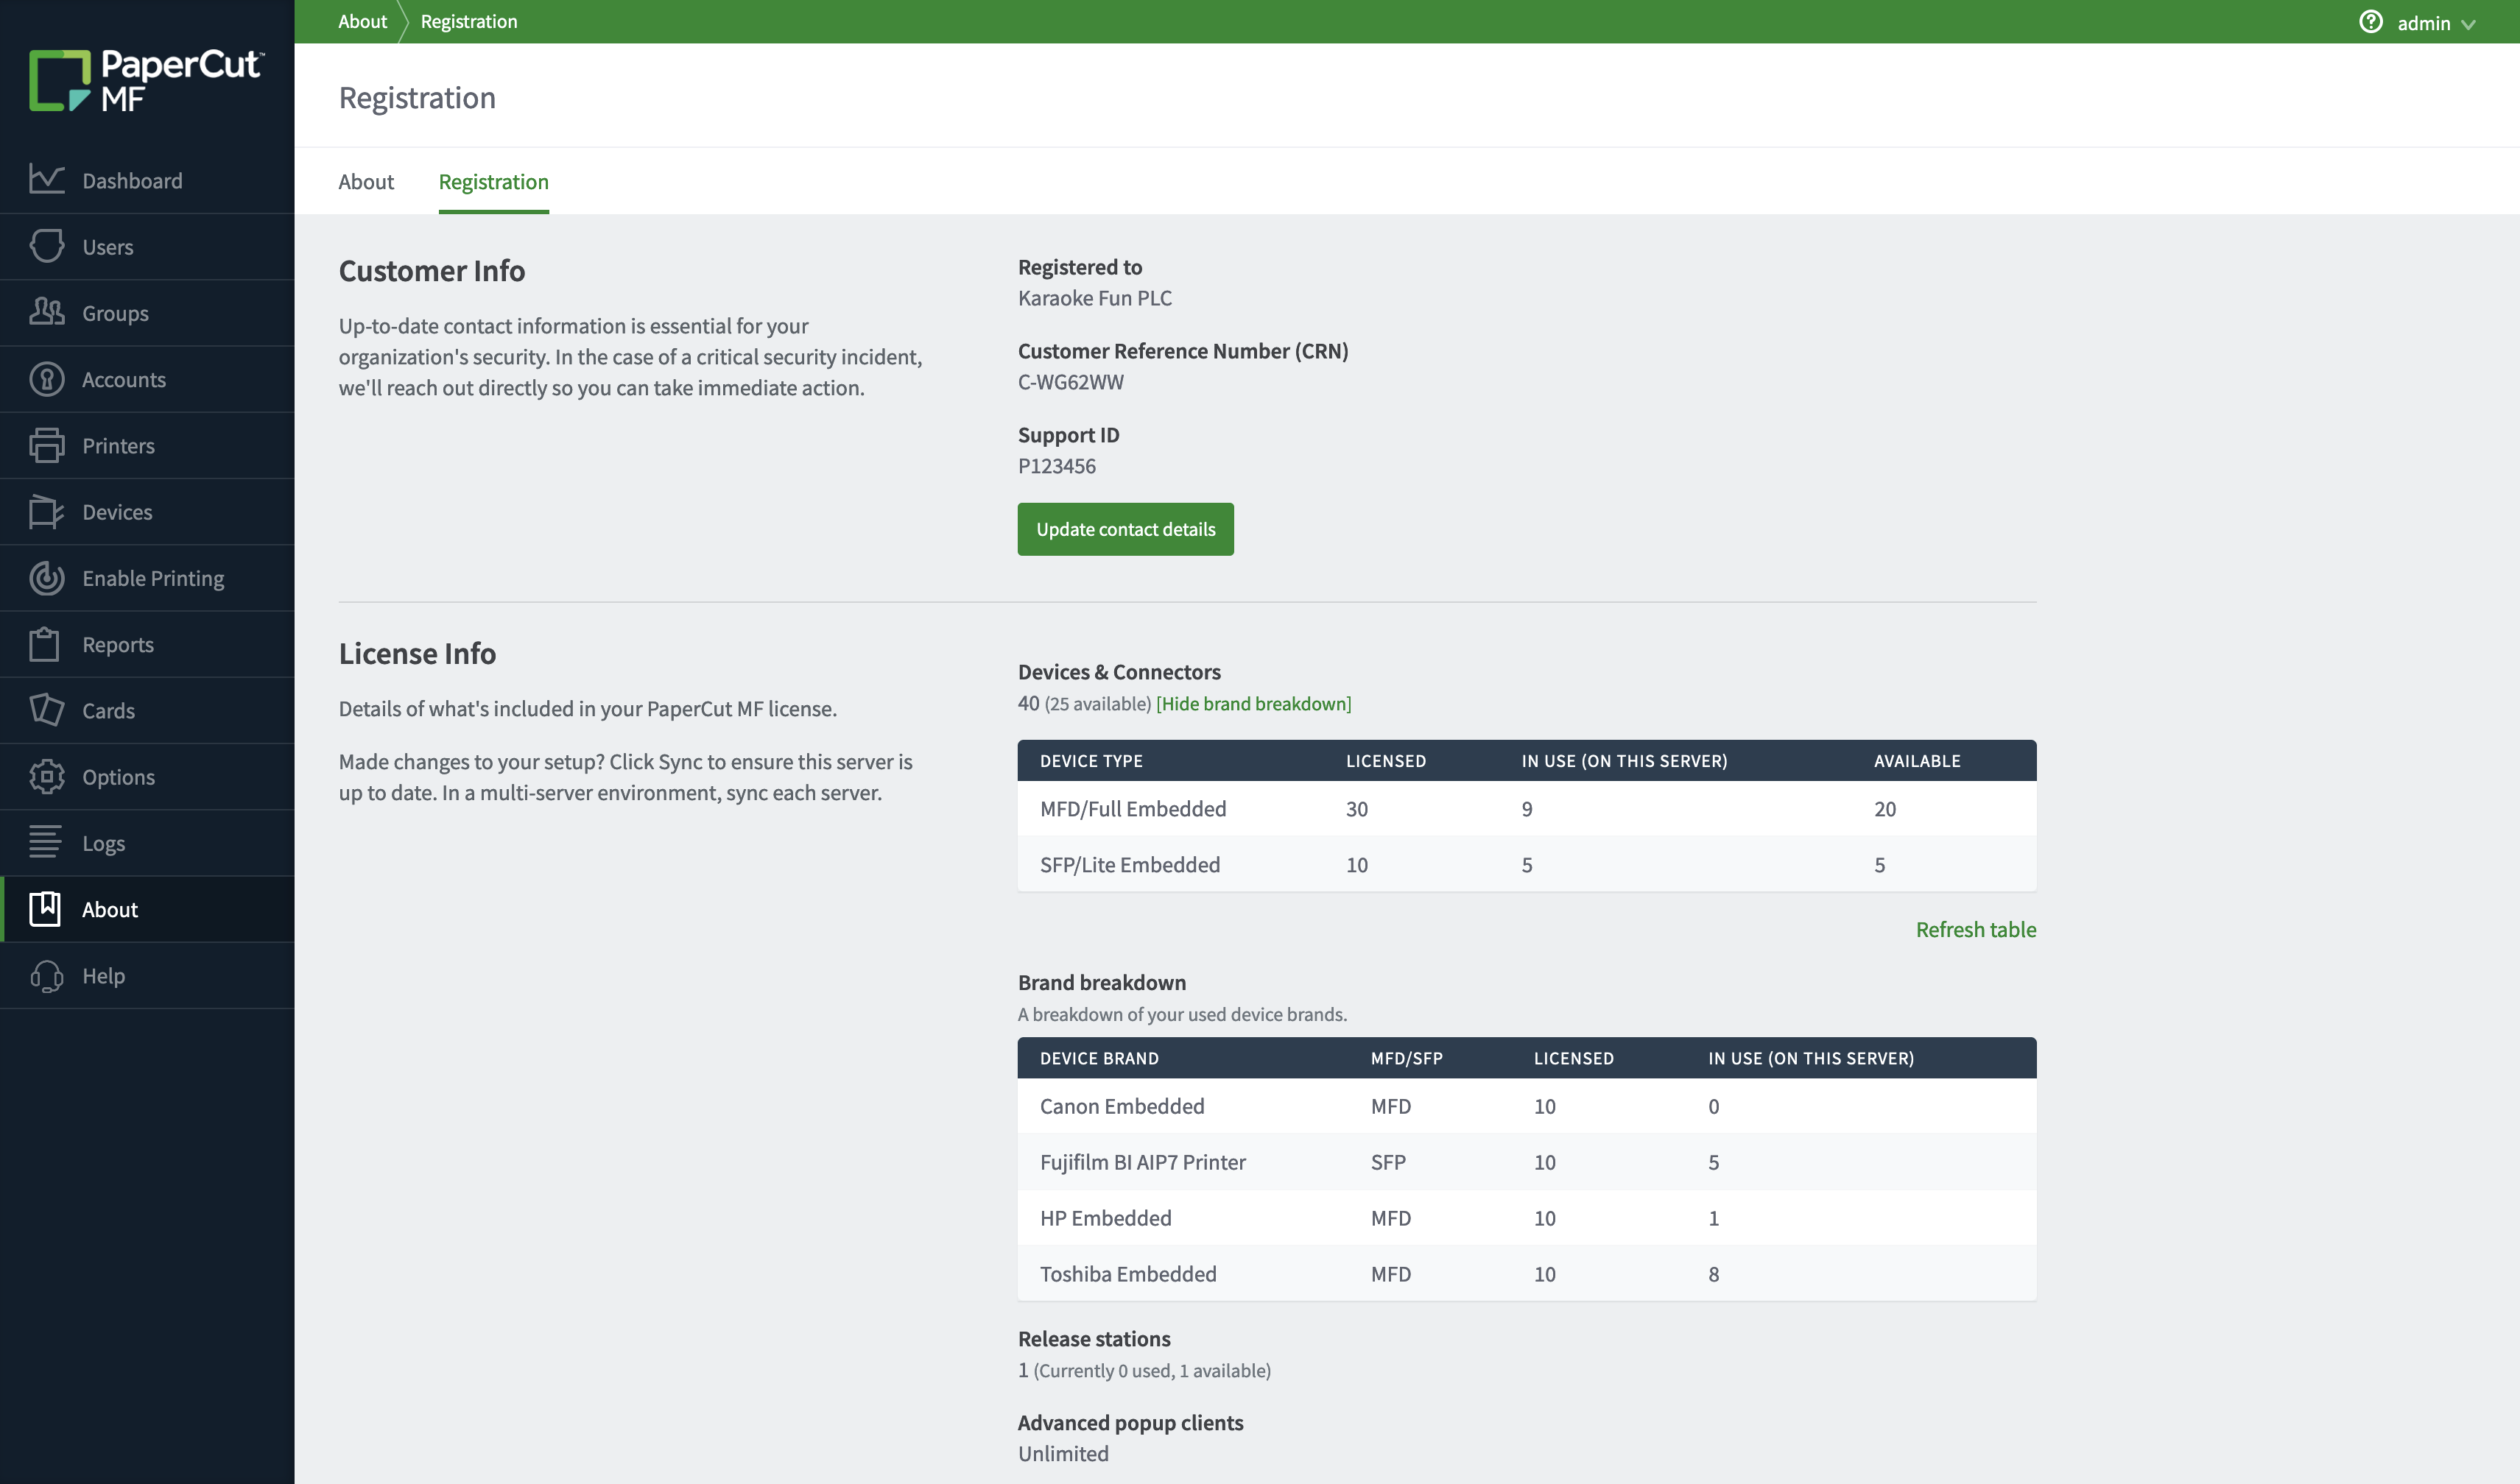
Task: Click the MFD/SFP column header
Action: tap(1407, 1058)
